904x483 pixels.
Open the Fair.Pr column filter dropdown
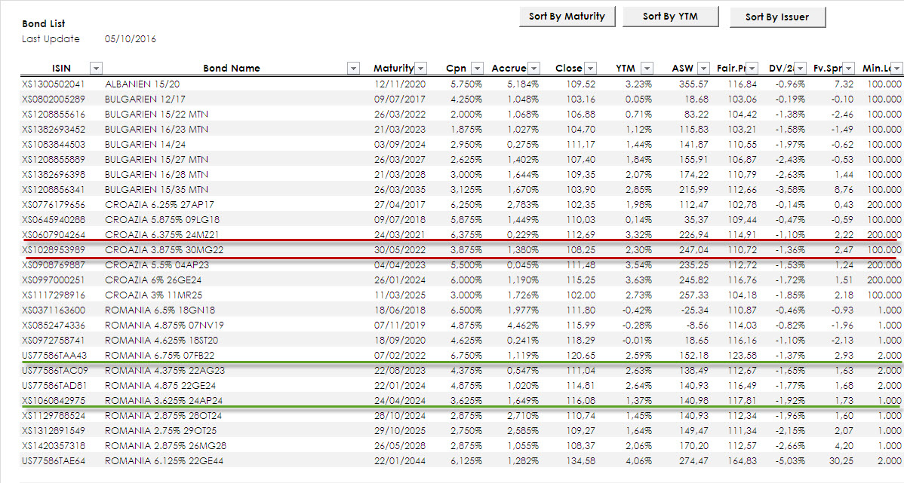(752, 69)
